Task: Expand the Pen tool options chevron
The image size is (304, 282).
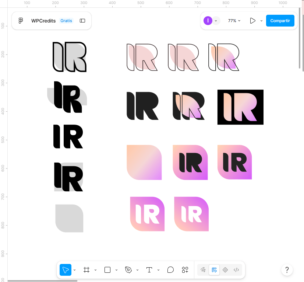Action: tap(137, 270)
